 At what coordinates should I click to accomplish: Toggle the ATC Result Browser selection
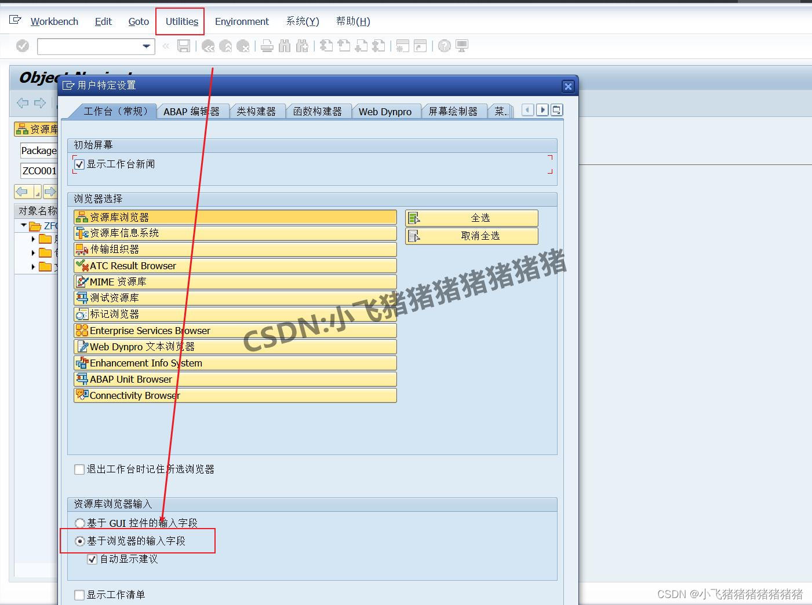(235, 266)
